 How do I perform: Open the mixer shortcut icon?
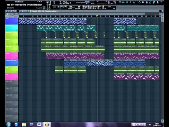[134, 2]
